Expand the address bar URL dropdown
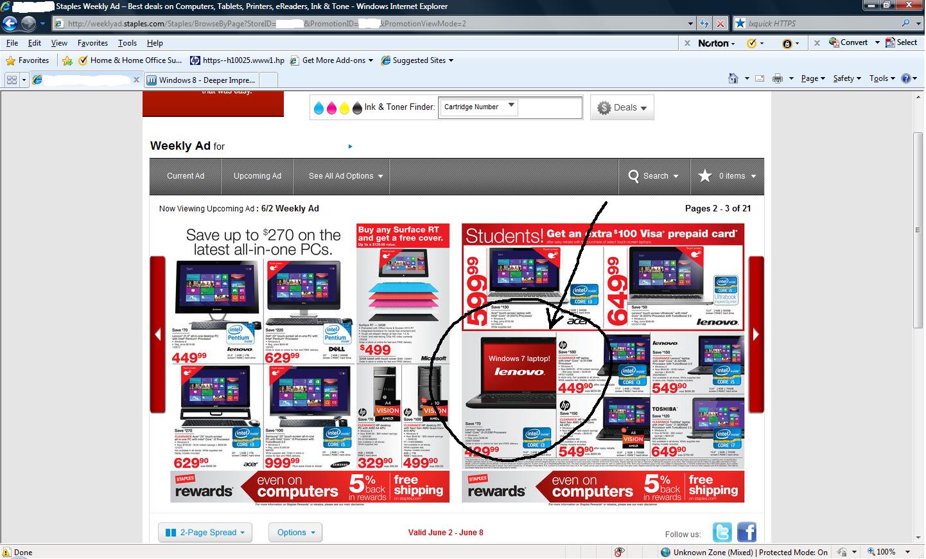Screen dimensions: 926x559 [x=690, y=24]
